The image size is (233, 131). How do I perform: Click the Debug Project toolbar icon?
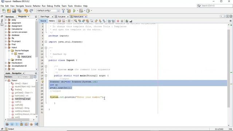pyautogui.click(x=81, y=11)
